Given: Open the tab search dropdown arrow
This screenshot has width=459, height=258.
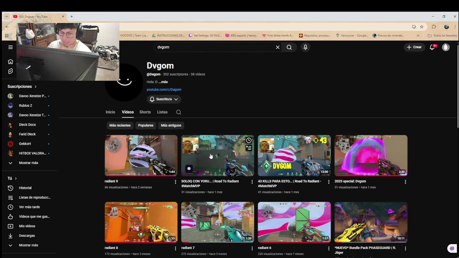Looking at the screenshot, I should click(x=6, y=16).
